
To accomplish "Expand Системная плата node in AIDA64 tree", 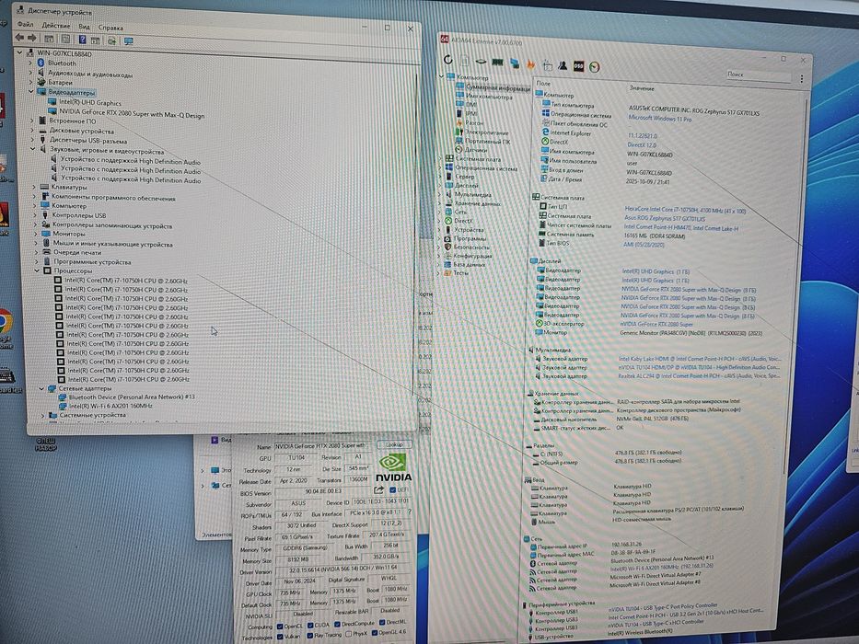I will click(x=440, y=158).
